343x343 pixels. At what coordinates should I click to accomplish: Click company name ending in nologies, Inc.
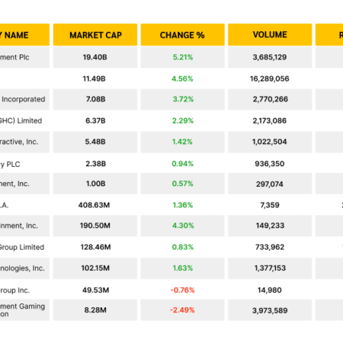click(22, 268)
